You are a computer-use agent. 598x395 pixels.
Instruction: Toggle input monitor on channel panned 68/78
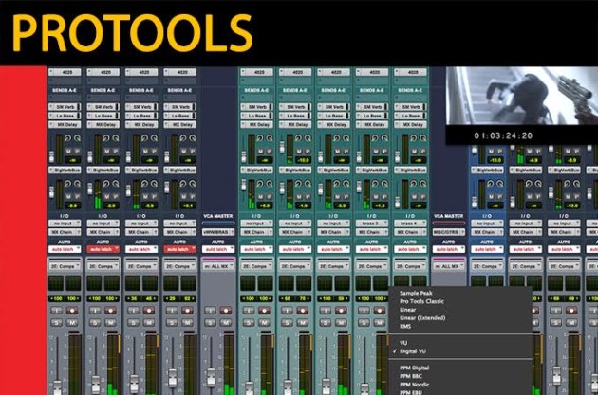pos(288,311)
